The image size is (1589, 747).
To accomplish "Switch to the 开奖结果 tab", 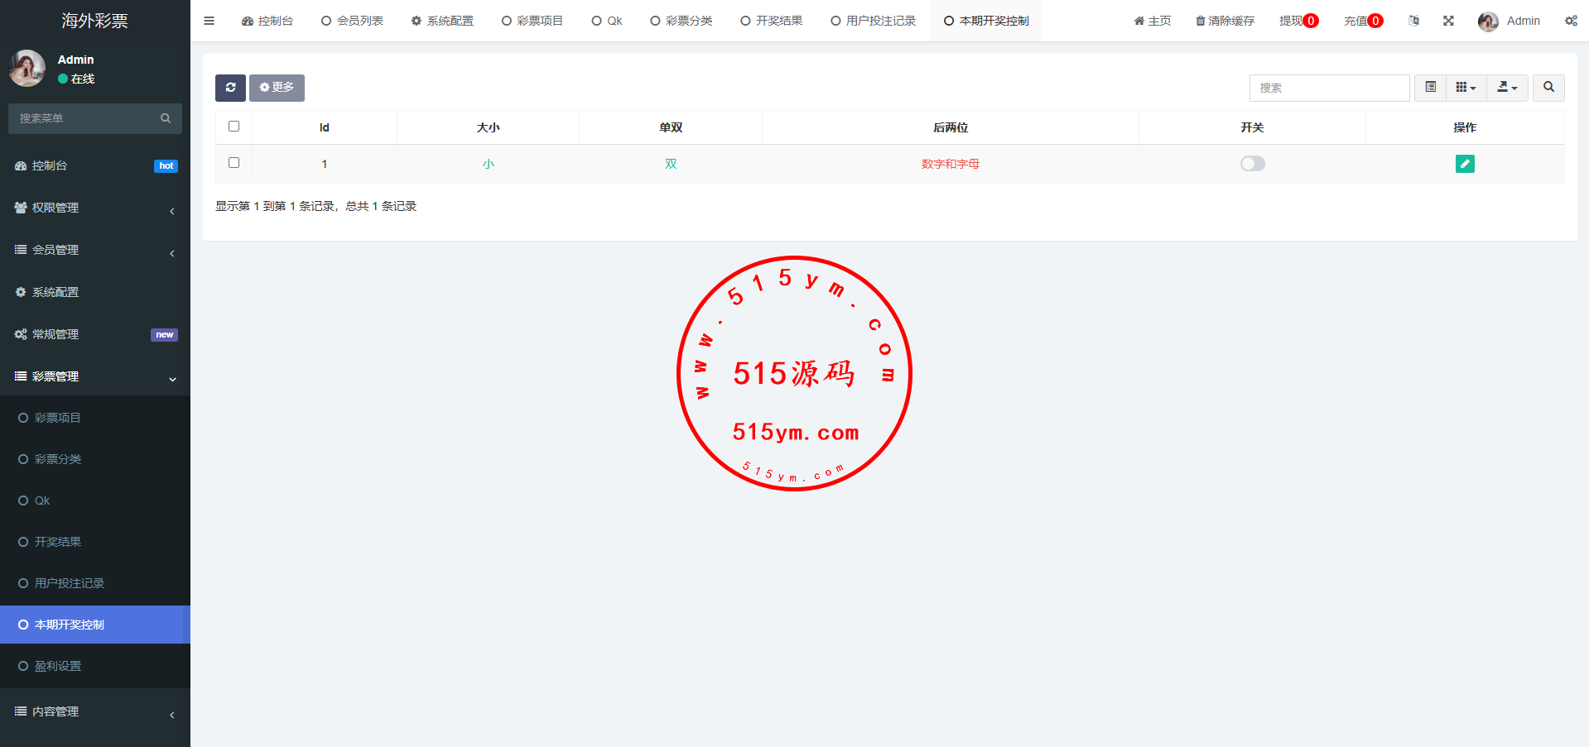I will [x=771, y=21].
